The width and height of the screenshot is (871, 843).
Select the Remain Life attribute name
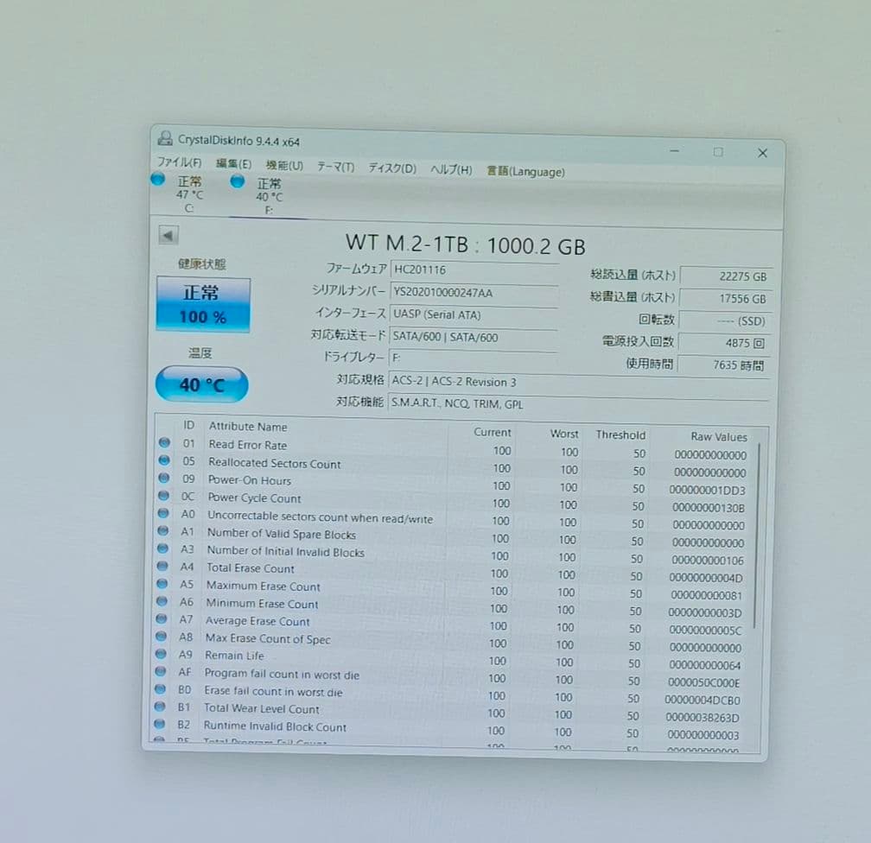pyautogui.click(x=234, y=656)
